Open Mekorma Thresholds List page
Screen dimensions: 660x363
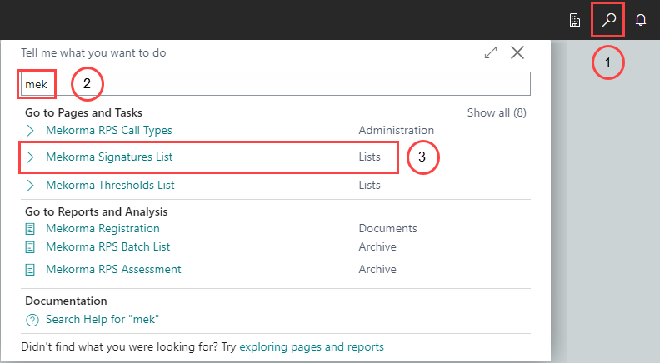tap(110, 186)
